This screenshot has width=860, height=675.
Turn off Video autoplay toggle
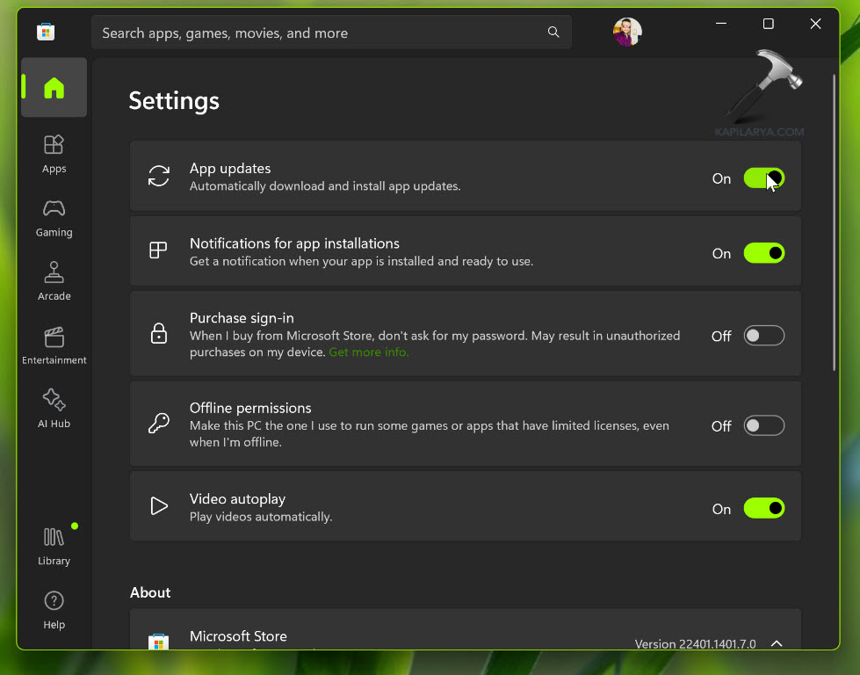[x=763, y=508]
